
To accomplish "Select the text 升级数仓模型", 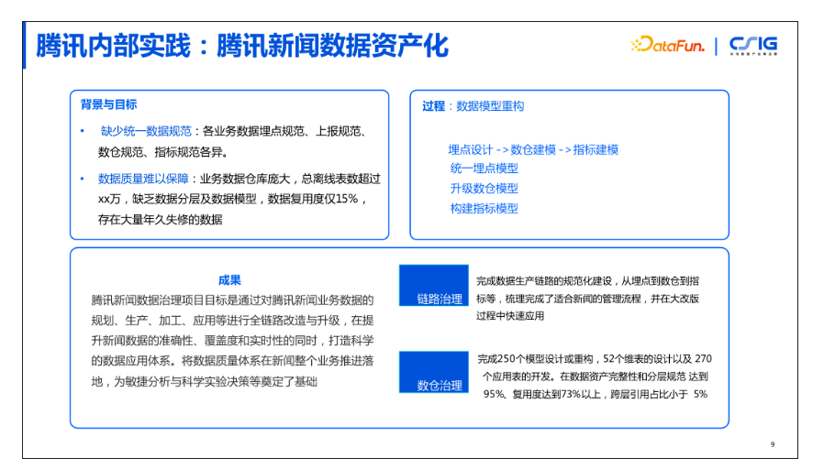I will 484,188.
